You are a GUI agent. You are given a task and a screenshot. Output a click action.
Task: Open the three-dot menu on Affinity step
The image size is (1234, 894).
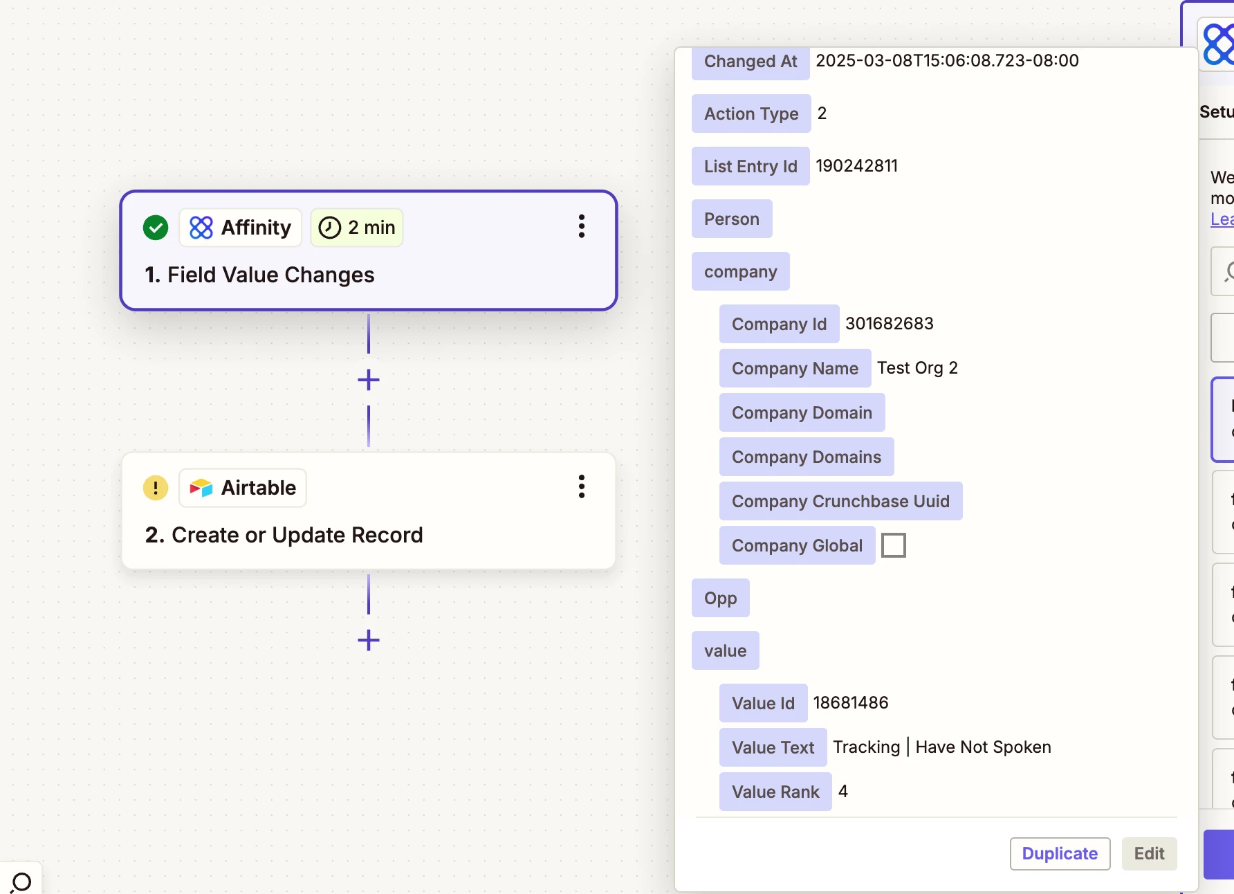pyautogui.click(x=582, y=226)
